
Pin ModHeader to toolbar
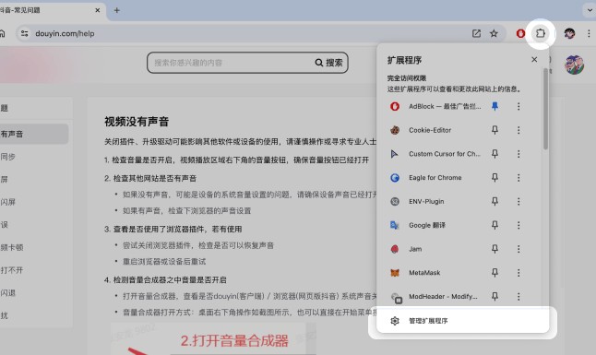pos(495,297)
